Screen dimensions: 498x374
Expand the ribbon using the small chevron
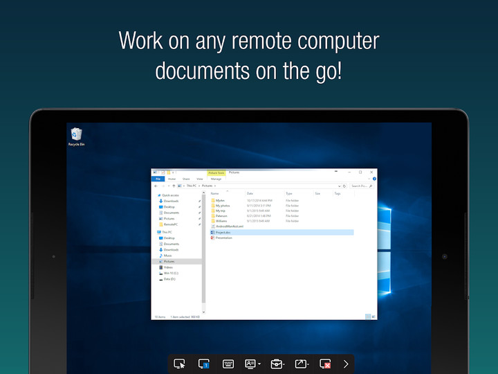pyautogui.click(x=369, y=179)
